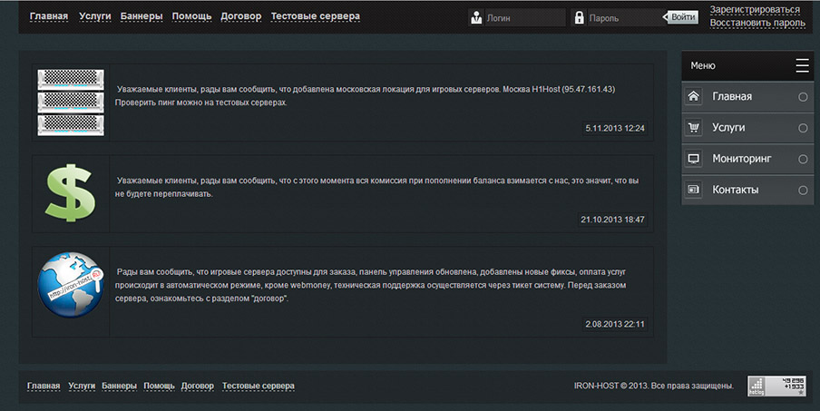This screenshot has width=820, height=411.
Task: Focus the Логин input field
Action: 521,17
